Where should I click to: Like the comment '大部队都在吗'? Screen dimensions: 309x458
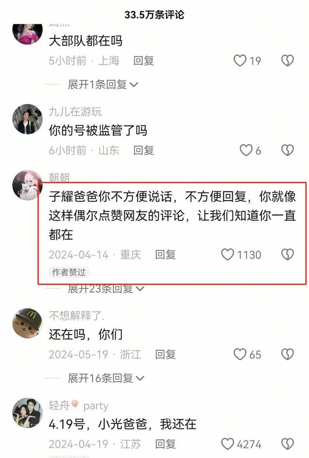(x=240, y=61)
